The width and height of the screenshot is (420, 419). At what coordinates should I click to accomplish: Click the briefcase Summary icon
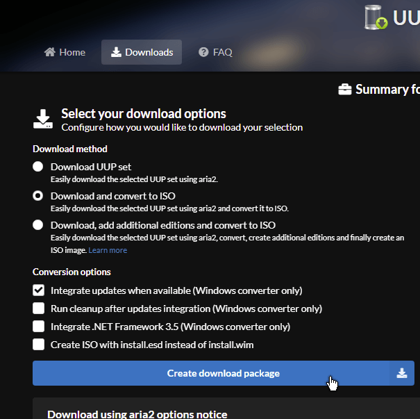(344, 90)
